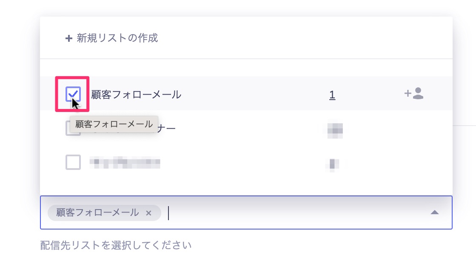Click the plus icon beside 新規リストの作成

click(69, 38)
